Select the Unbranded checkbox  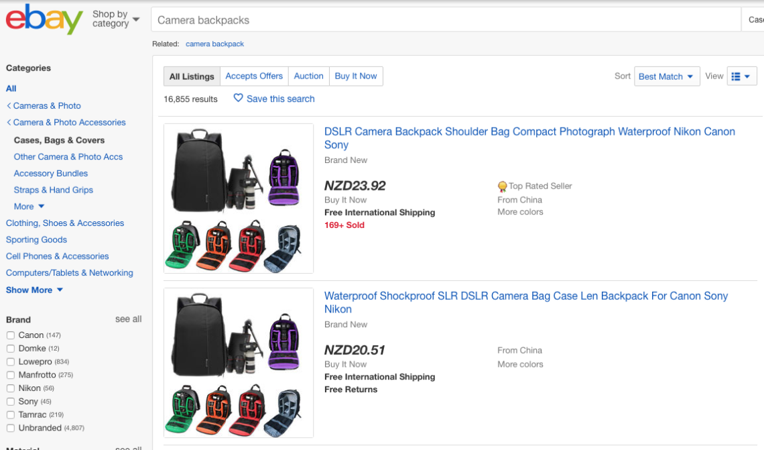(x=10, y=428)
